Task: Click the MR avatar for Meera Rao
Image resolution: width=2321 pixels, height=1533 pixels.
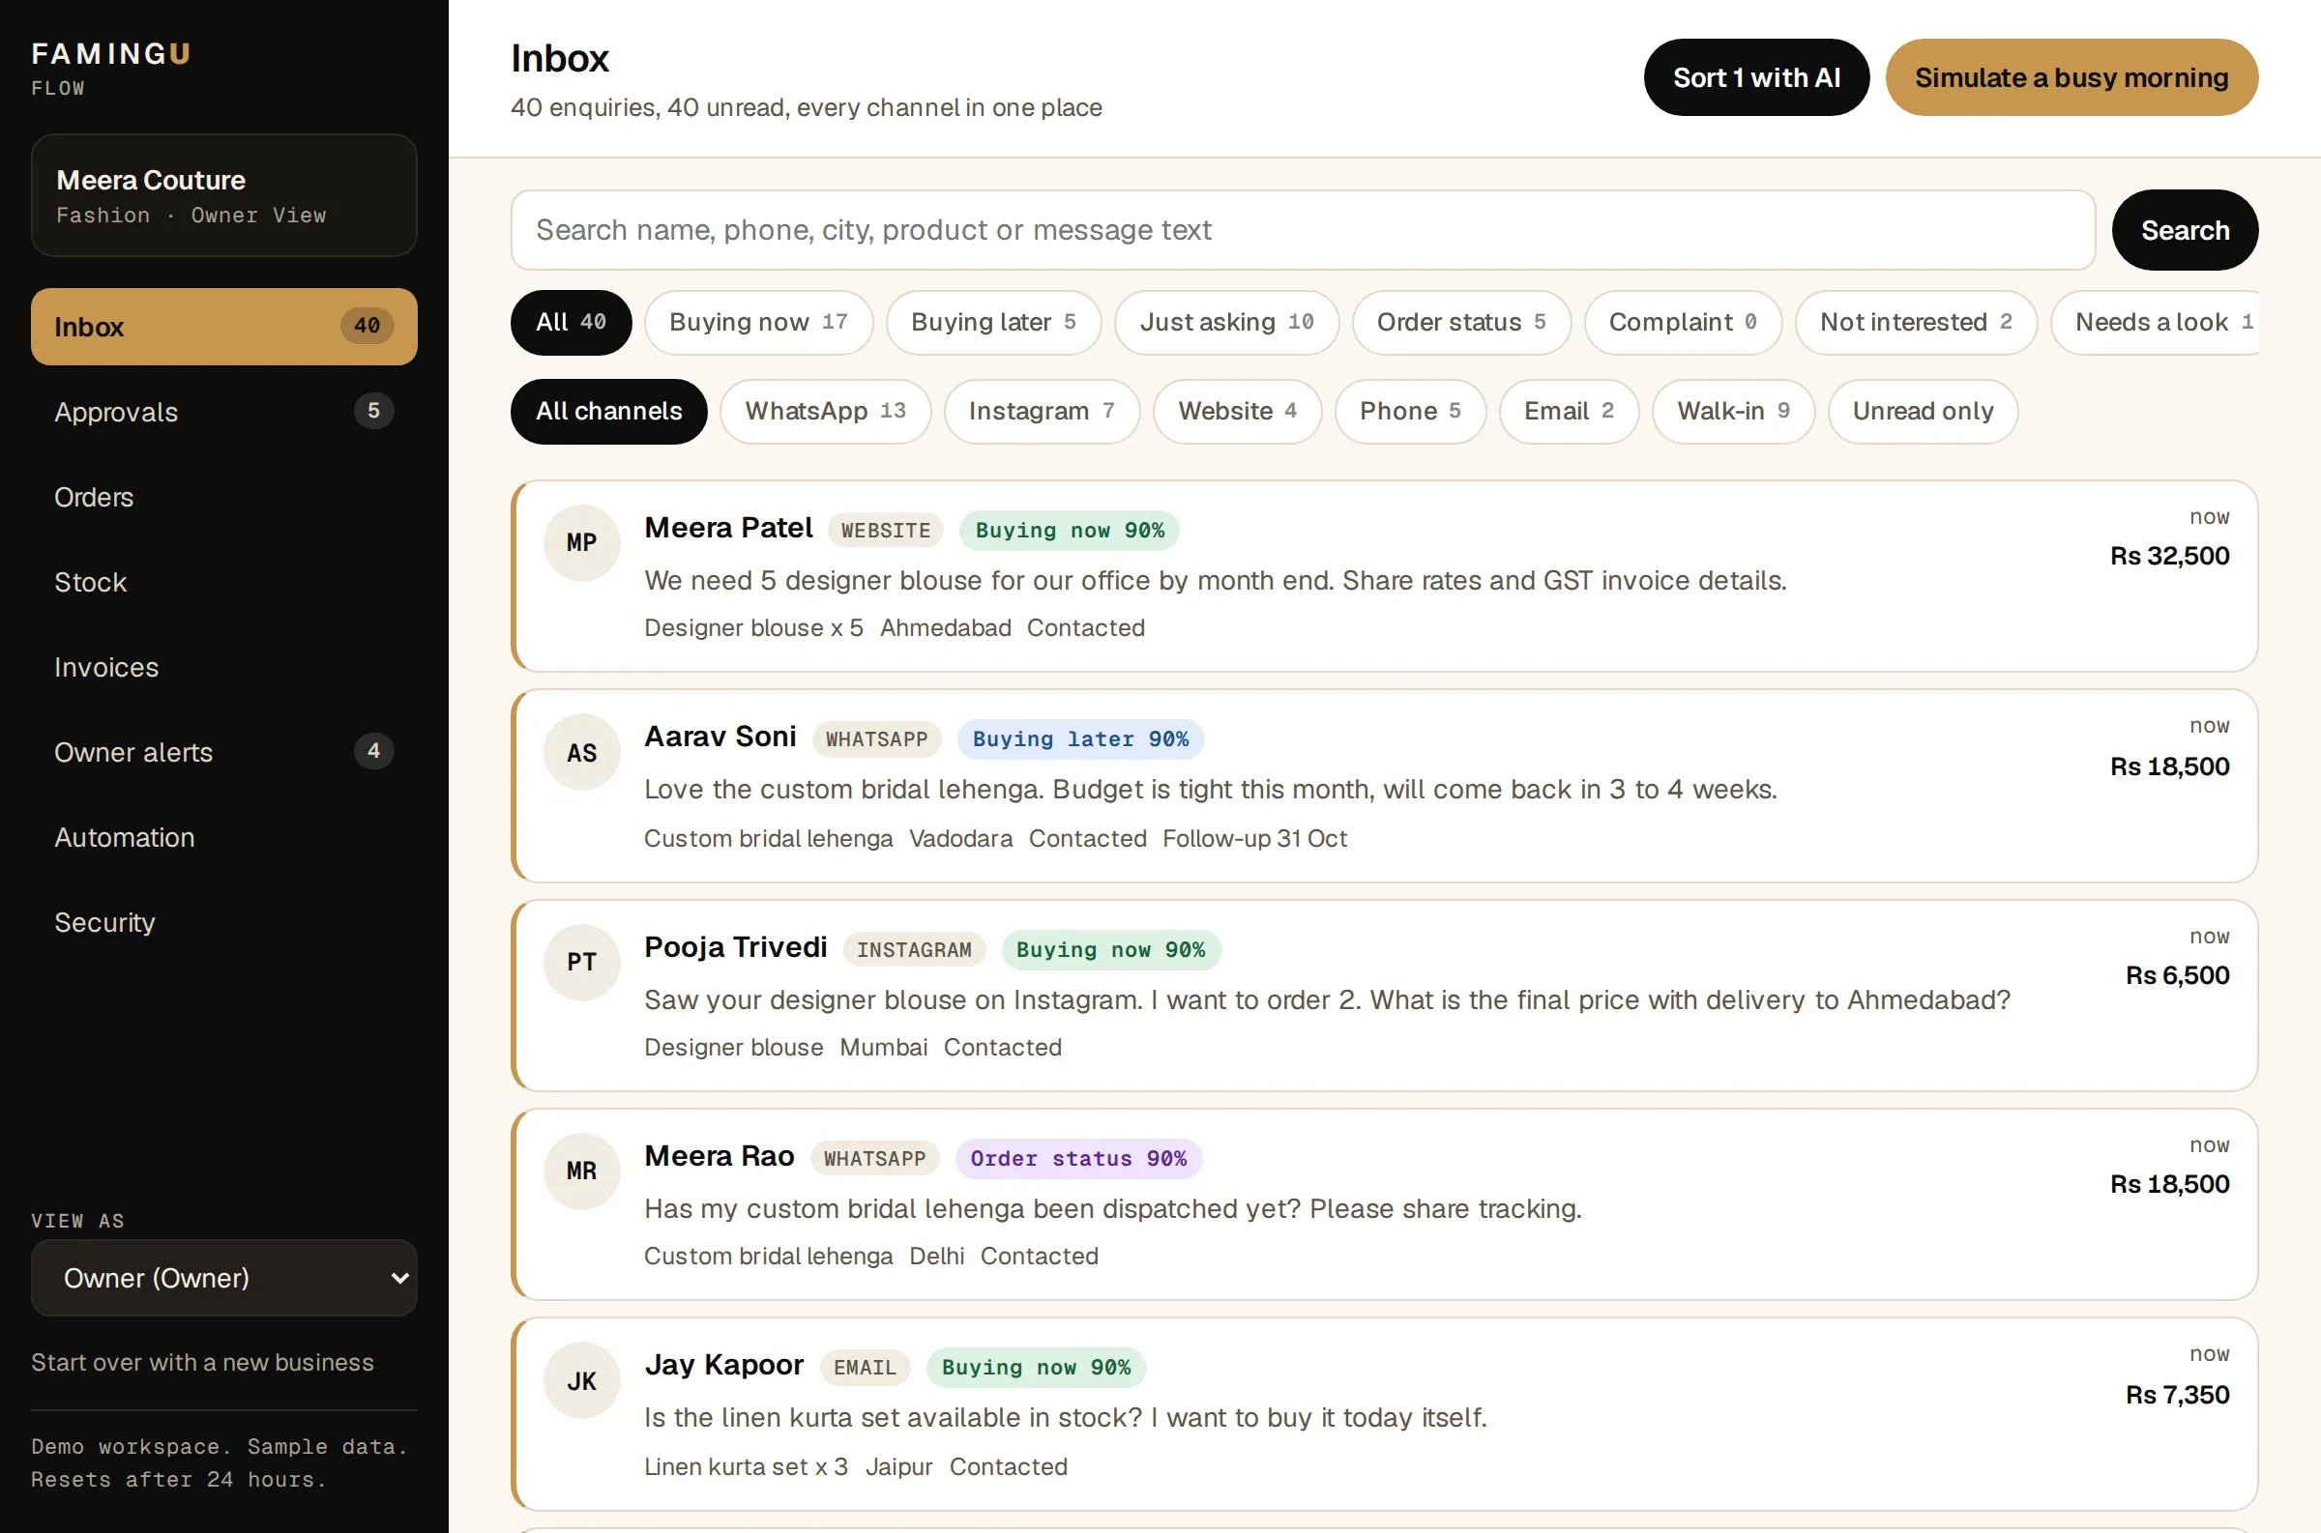Action: (x=581, y=1171)
